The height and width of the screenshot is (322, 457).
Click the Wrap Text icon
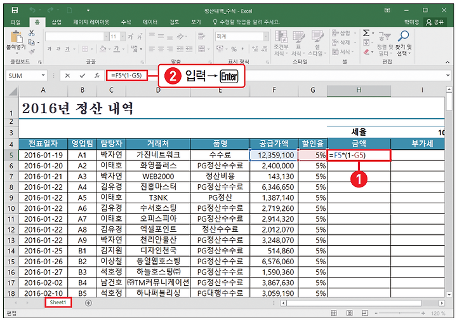[x=201, y=36]
